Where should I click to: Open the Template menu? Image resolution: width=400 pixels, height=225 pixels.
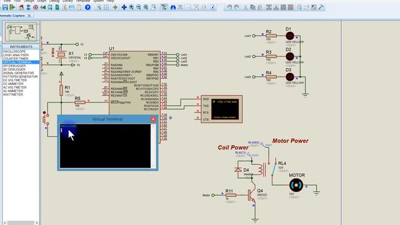[x=82, y=1]
